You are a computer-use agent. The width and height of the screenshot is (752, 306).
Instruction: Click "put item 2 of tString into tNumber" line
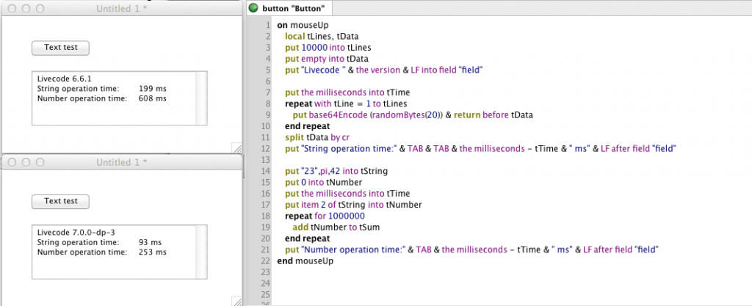point(353,205)
